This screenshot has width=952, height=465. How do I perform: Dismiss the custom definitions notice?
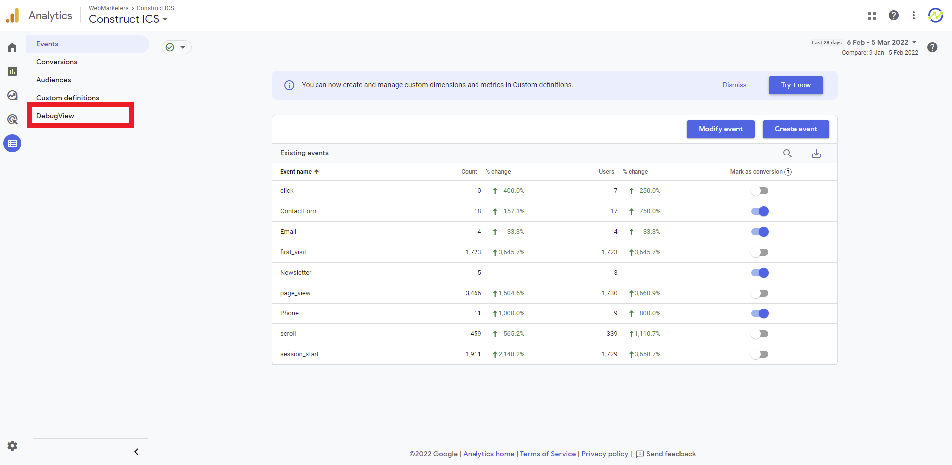click(x=734, y=85)
